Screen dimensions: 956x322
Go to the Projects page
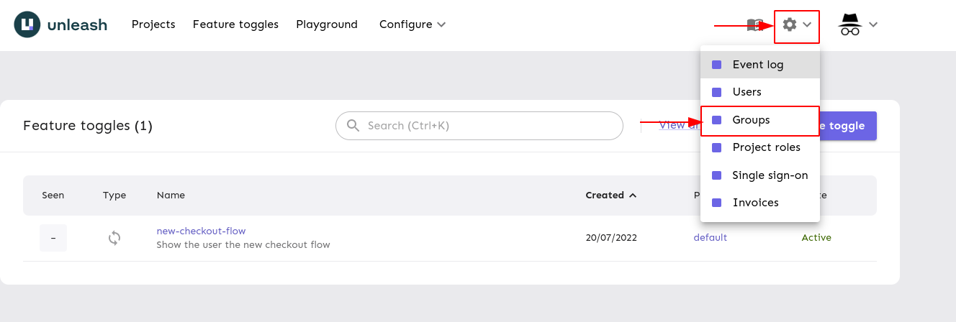coord(153,24)
